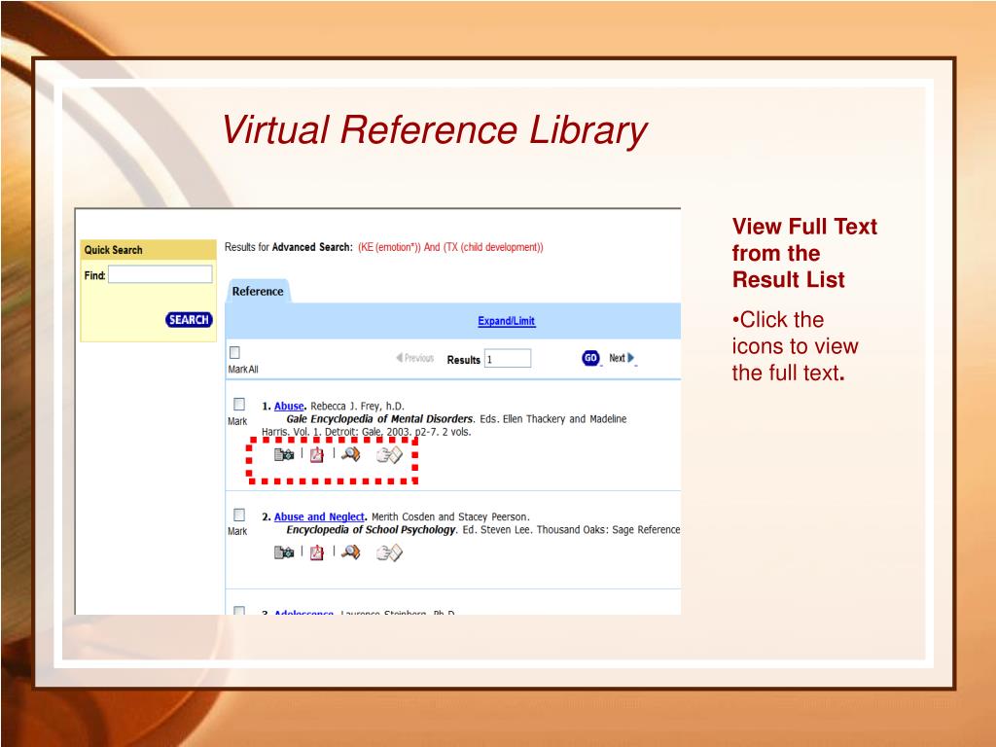Viewport: 996px width, 747px height.
Task: Click the '(KE (emotion*))' search query text
Action: [389, 247]
